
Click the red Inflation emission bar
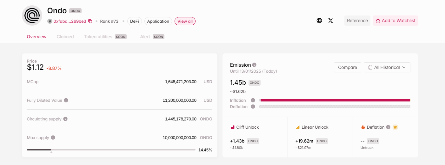pyautogui.click(x=335, y=100)
